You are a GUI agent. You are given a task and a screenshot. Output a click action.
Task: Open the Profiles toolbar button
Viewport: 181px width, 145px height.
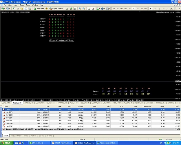point(8,9)
